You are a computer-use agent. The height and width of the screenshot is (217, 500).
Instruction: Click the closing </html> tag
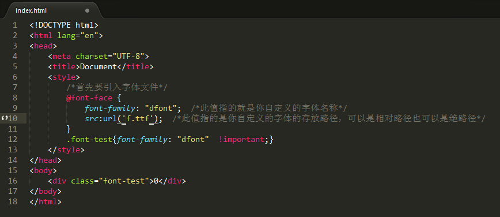point(46,202)
